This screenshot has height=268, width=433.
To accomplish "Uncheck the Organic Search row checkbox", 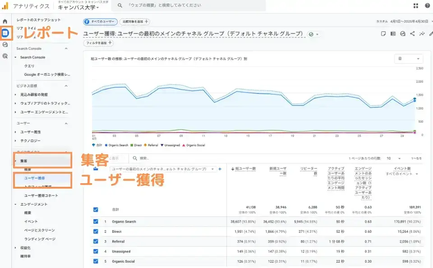I will coord(95,222).
